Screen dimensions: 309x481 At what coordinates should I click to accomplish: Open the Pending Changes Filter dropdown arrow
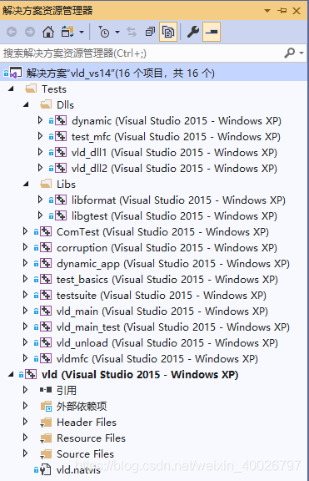[117, 33]
